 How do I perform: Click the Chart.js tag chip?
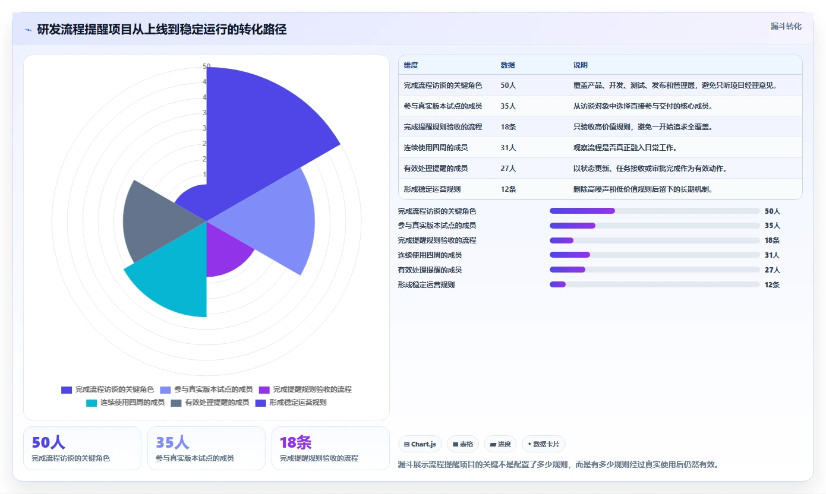coord(420,444)
